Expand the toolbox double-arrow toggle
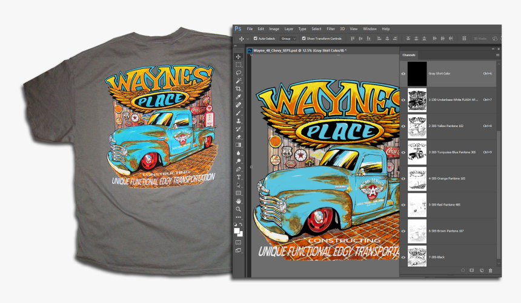 click(236, 46)
